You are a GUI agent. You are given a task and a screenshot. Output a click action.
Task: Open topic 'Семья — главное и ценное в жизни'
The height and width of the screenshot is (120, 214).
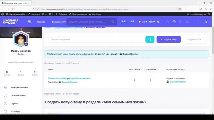69,78
